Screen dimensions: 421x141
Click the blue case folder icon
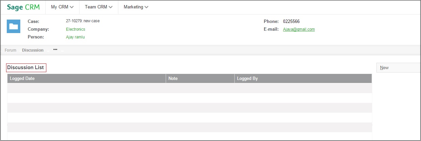point(14,26)
